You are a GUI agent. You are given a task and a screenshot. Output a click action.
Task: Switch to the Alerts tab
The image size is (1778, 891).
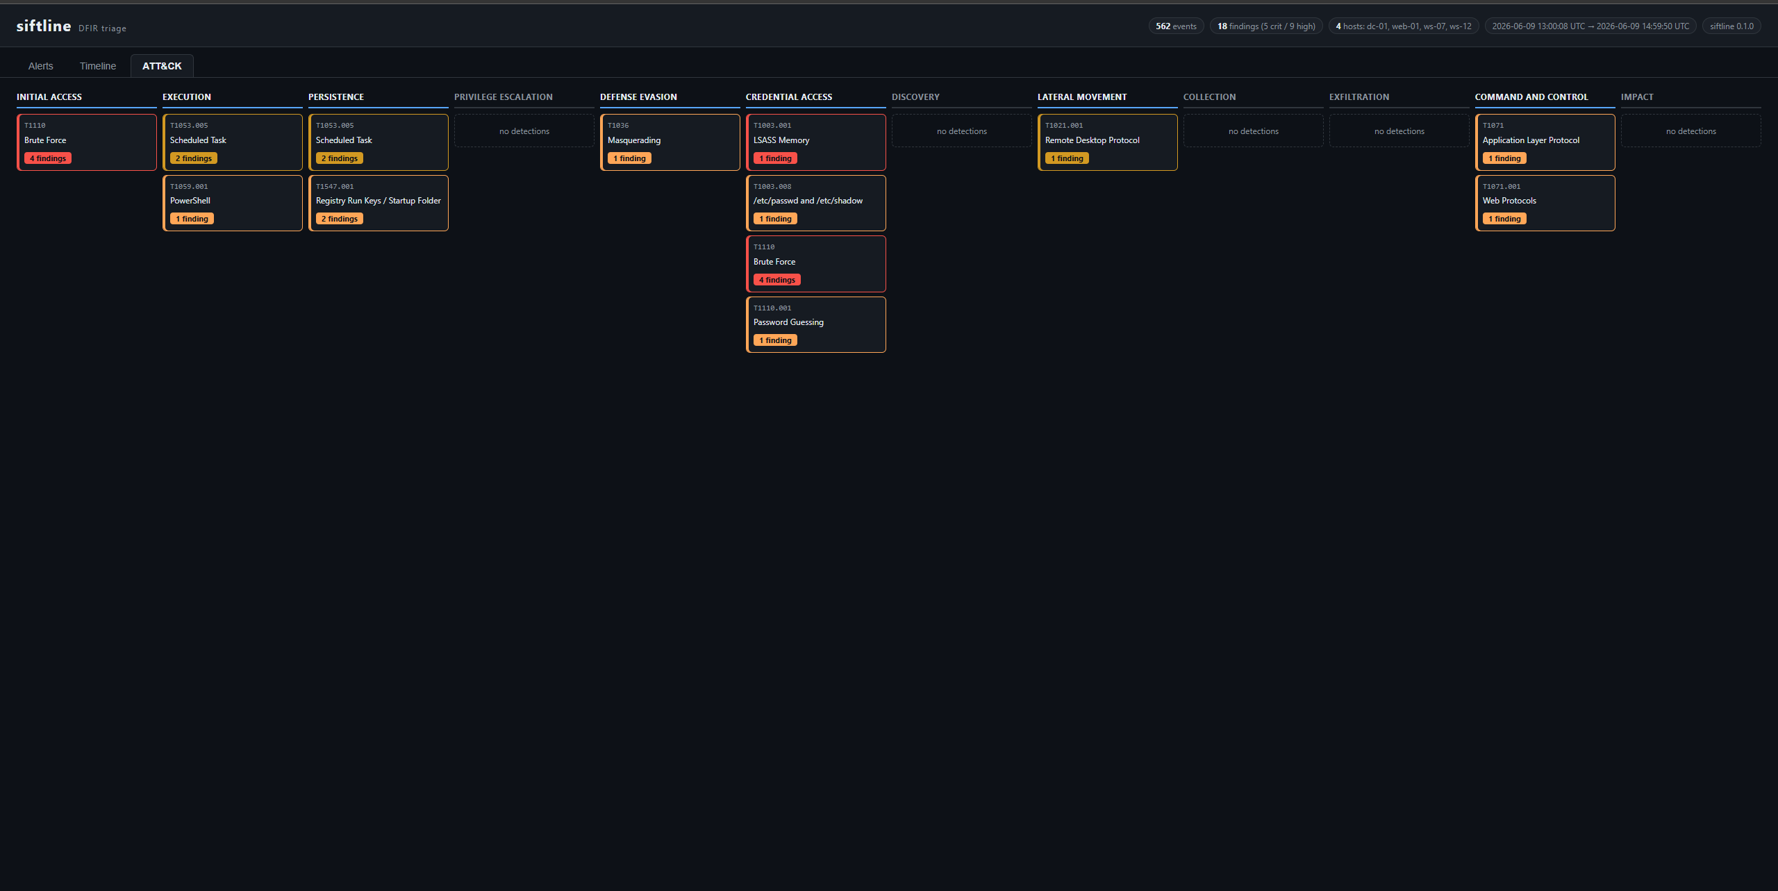(40, 66)
